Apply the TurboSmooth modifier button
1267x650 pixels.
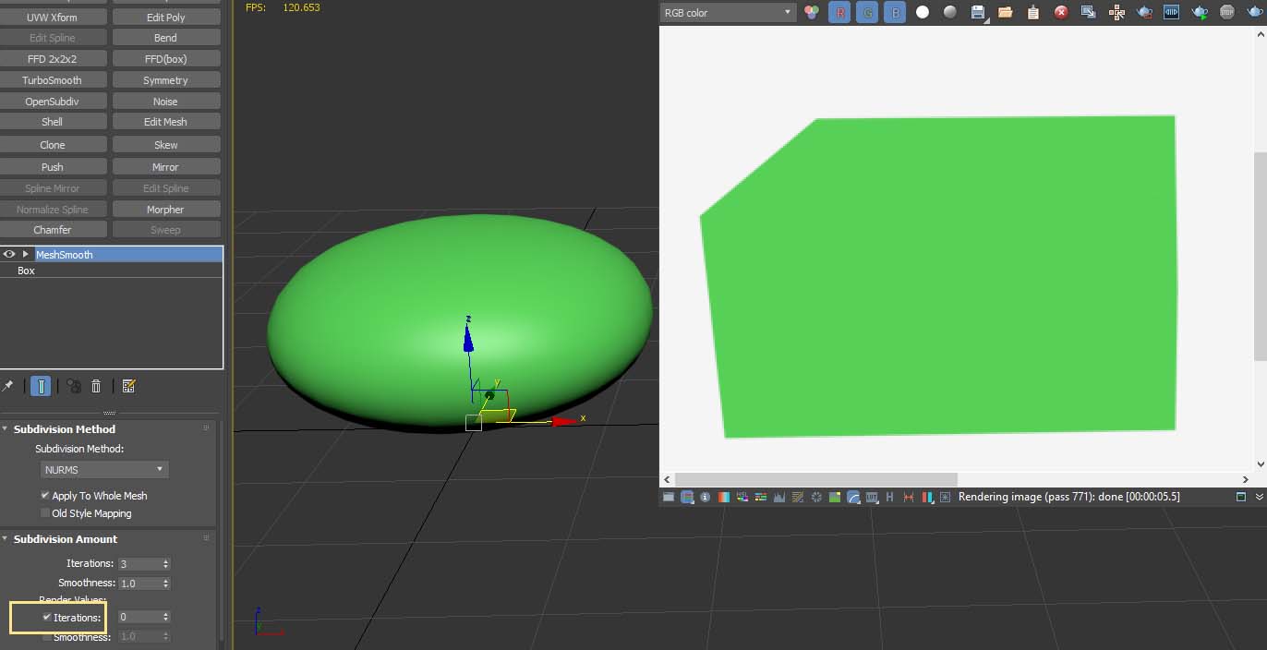(x=54, y=79)
